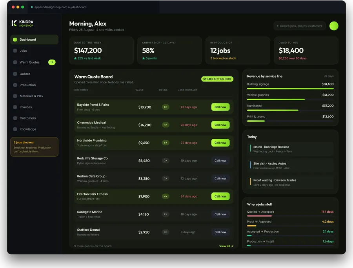
Task: Call now for Northside Plumbing
Action: click(x=220, y=143)
